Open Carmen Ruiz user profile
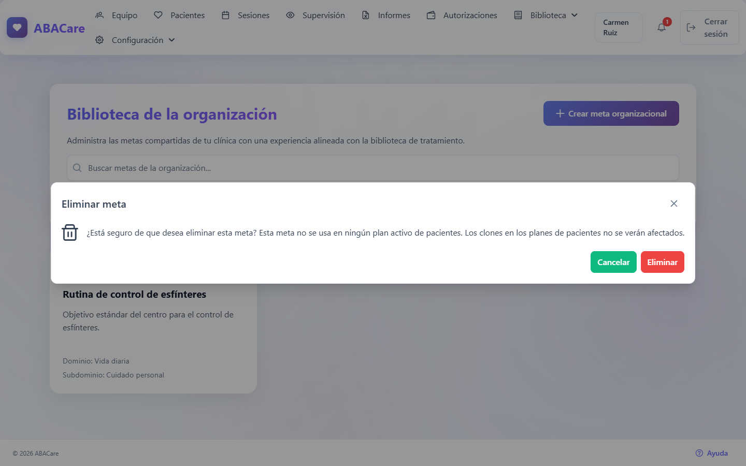The height and width of the screenshot is (466, 746). [x=619, y=27]
